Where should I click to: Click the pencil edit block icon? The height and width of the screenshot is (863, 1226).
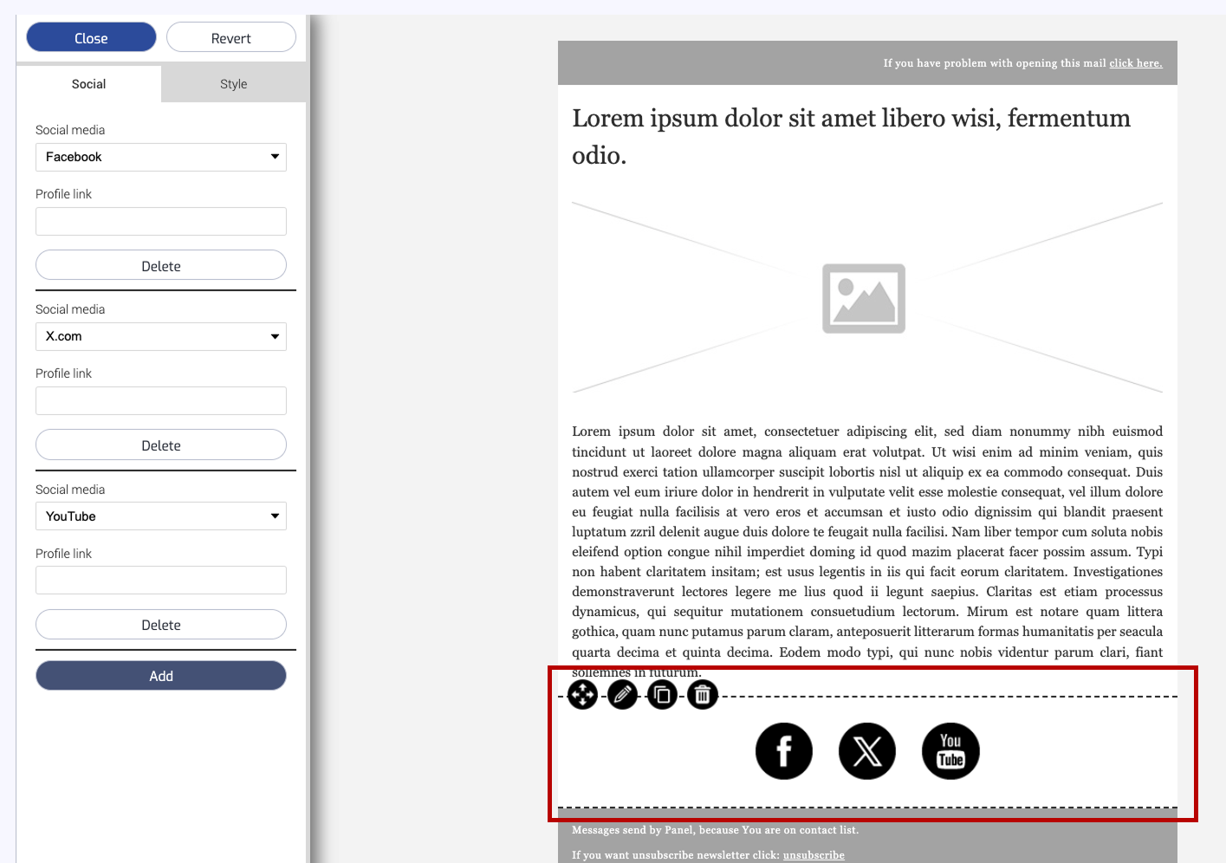[x=623, y=695]
